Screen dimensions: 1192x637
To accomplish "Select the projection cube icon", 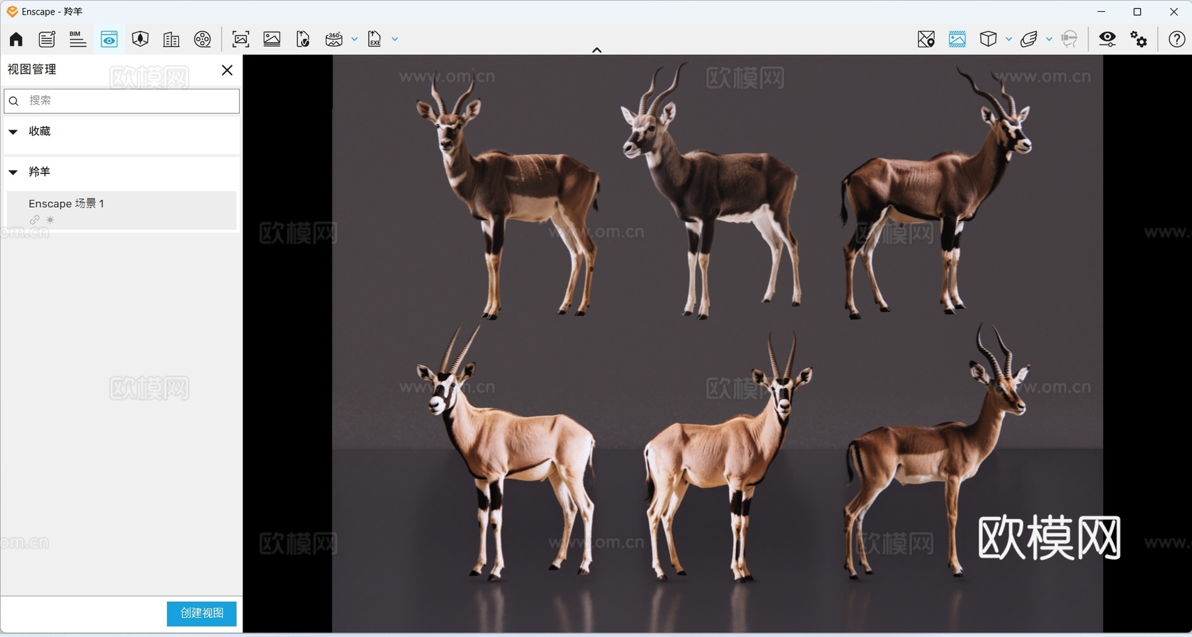I will (x=988, y=39).
